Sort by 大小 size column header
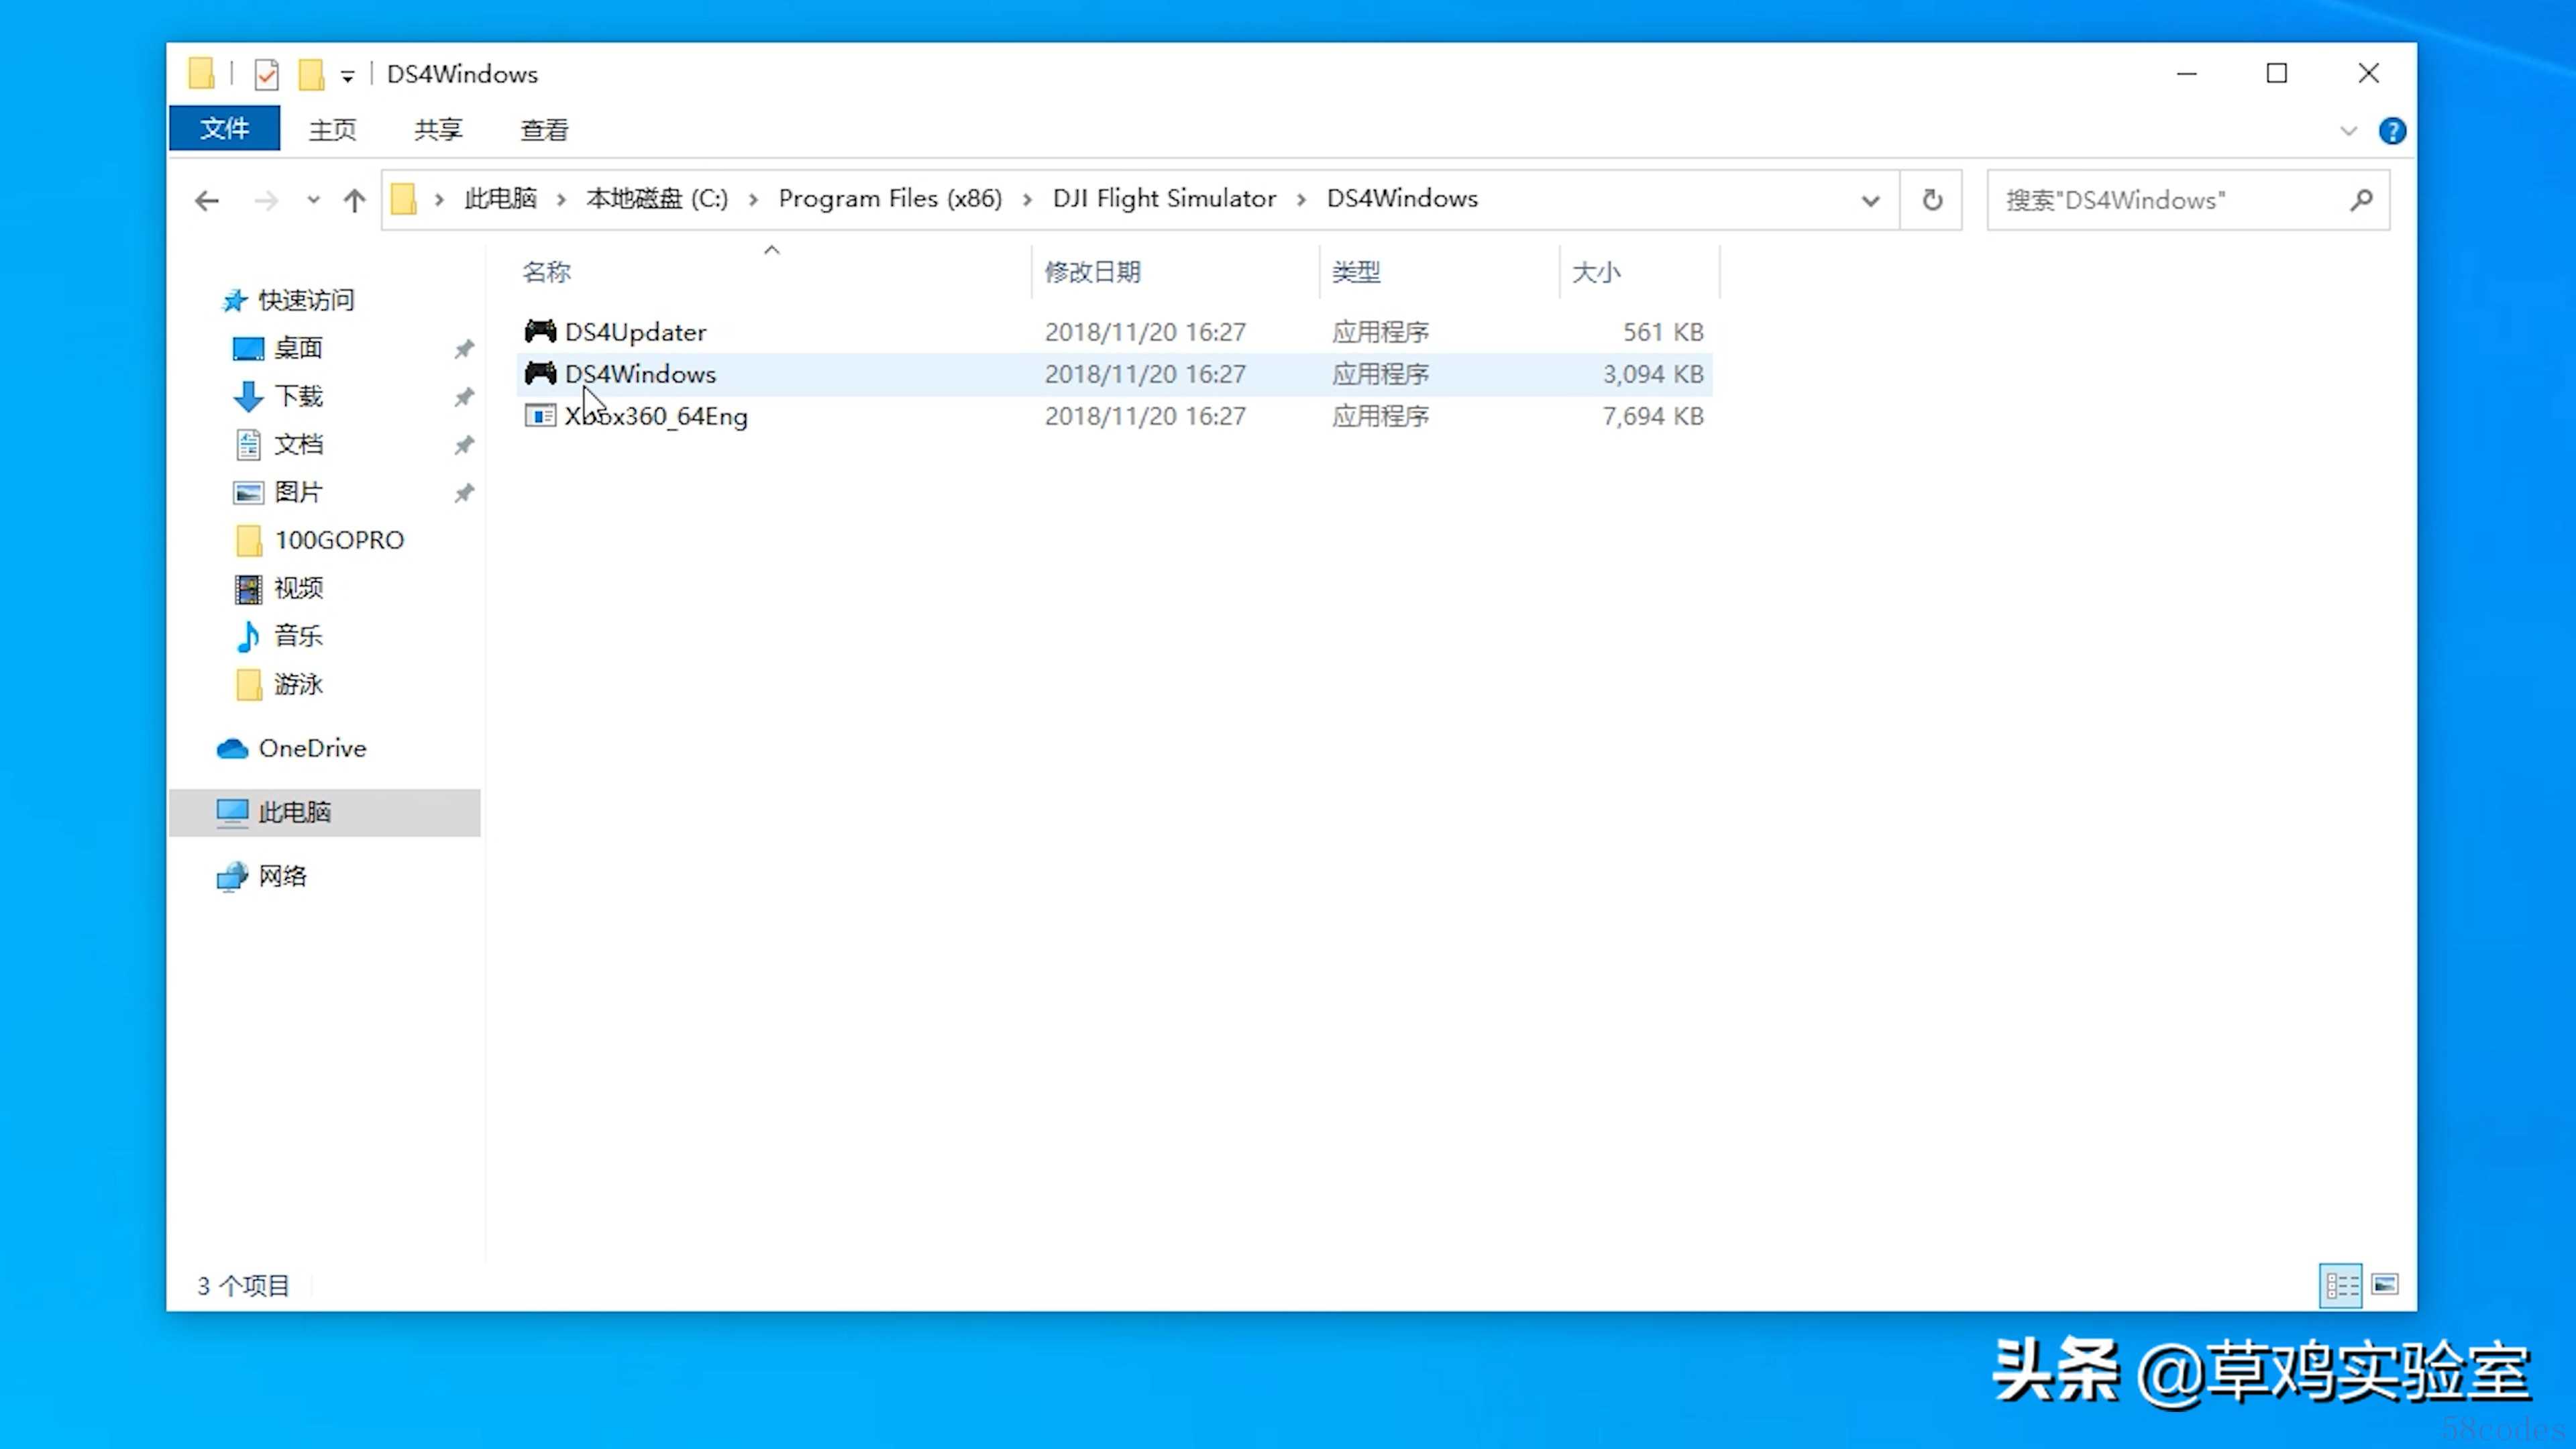This screenshot has width=2576, height=1449. pyautogui.click(x=1596, y=272)
